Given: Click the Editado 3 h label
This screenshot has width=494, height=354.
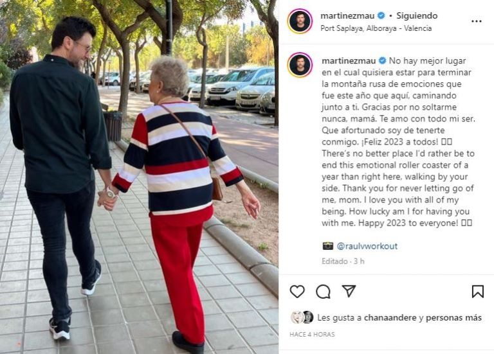Looking at the screenshot, I should [343, 261].
